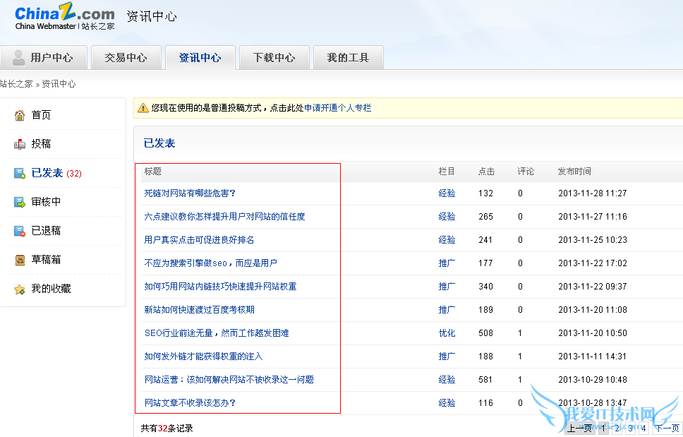683x437 pixels.
Task: Click the icon beside 已退稿
Action: 20,231
